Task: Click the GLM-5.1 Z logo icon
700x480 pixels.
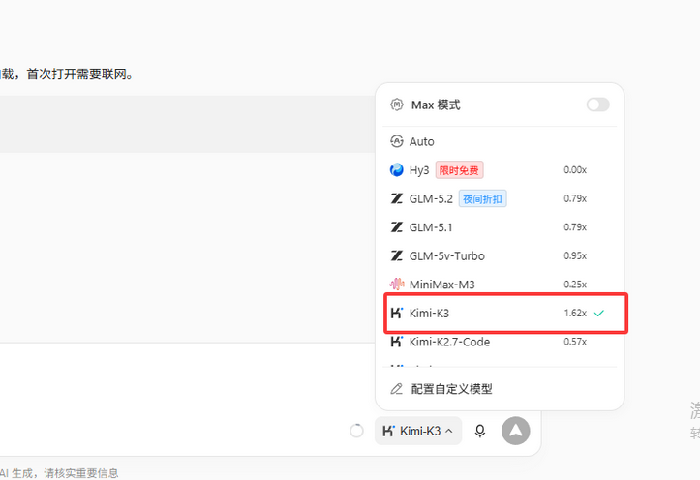Action: coord(396,227)
